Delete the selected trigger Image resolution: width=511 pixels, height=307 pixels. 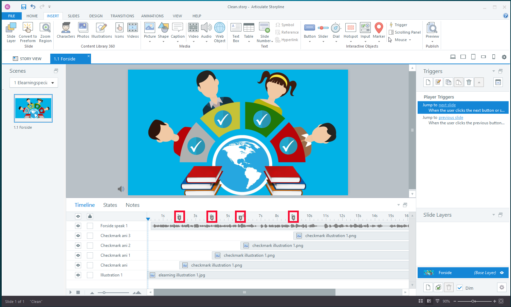(469, 82)
